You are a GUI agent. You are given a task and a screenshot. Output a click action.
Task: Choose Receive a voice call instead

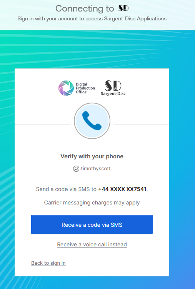92,244
